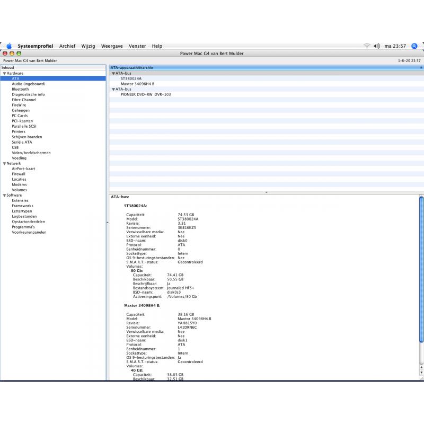This screenshot has width=424, height=424.
Task: Open the Weergave menu
Action: point(112,46)
